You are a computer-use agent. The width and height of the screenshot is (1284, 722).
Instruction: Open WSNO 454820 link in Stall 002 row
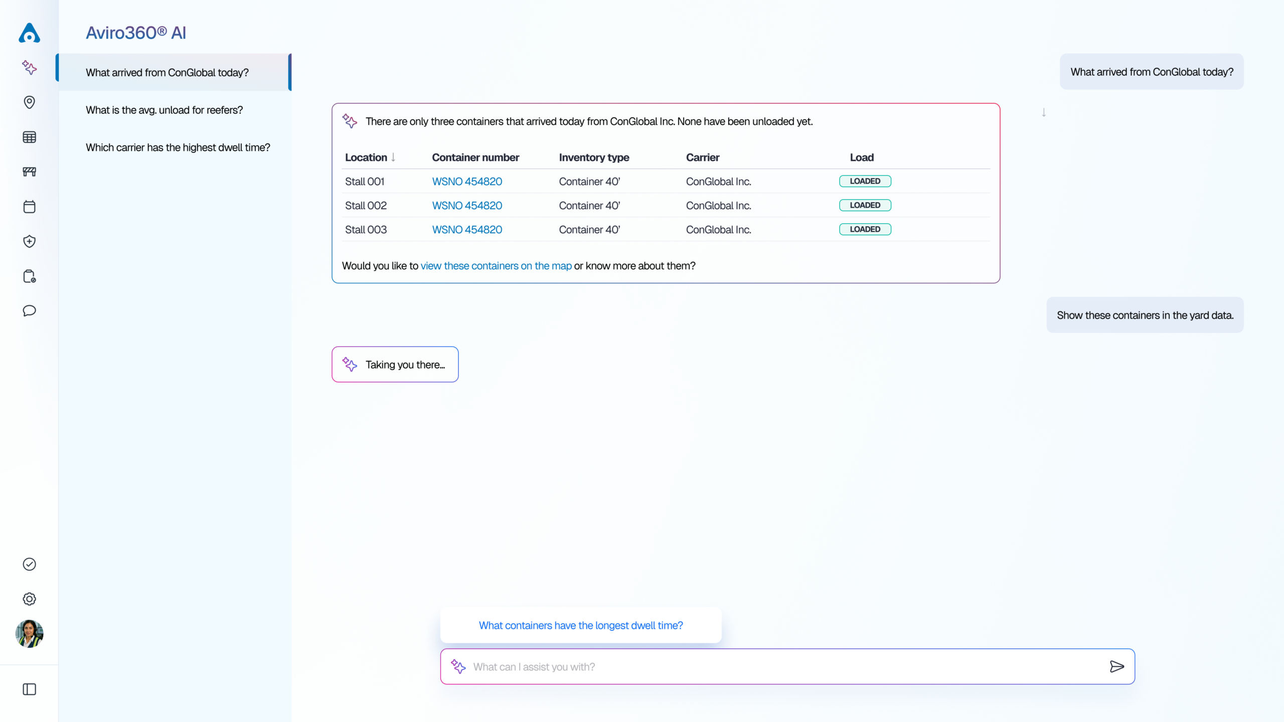click(466, 206)
